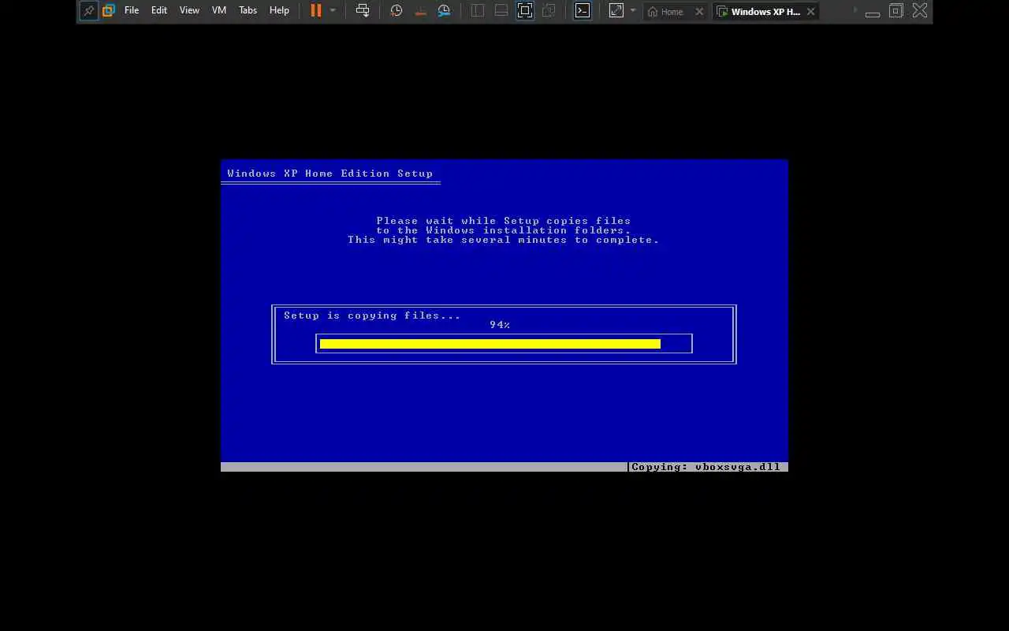Screen dimensions: 1009x631
Task: Open the File menu
Action: coord(132,10)
